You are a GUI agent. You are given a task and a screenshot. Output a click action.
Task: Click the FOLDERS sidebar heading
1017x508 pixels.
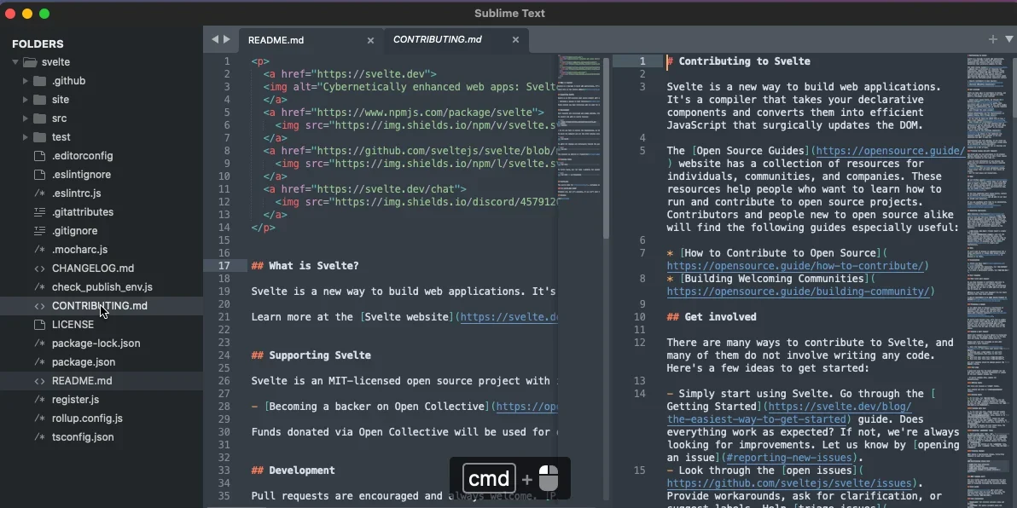coord(38,44)
